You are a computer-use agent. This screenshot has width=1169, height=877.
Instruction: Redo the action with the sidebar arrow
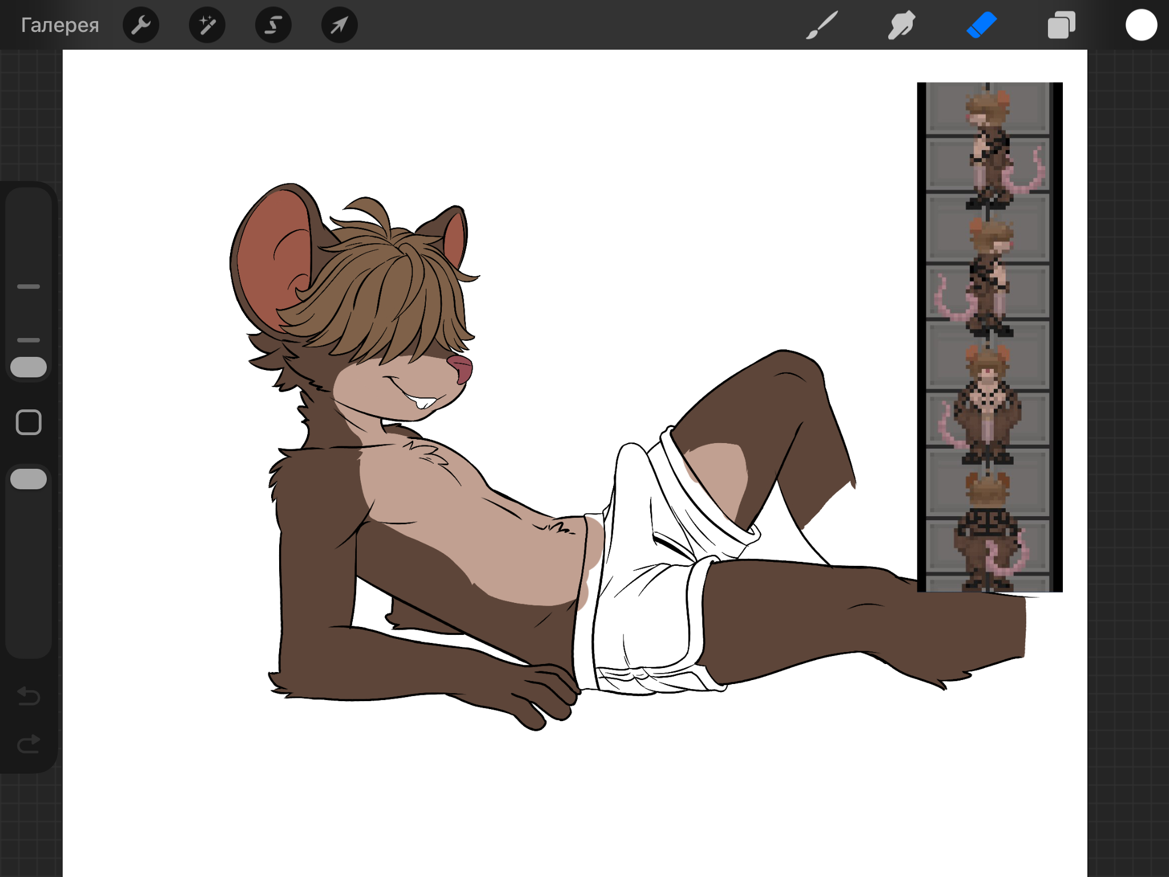pyautogui.click(x=29, y=743)
